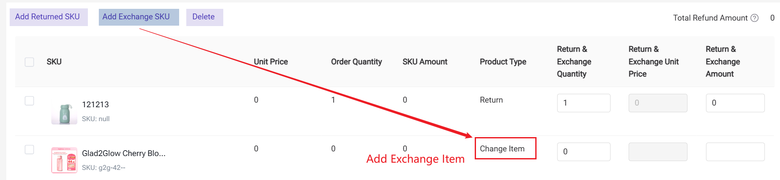Click the 121213 product name
Screen dimensions: 780x180
[x=95, y=105]
